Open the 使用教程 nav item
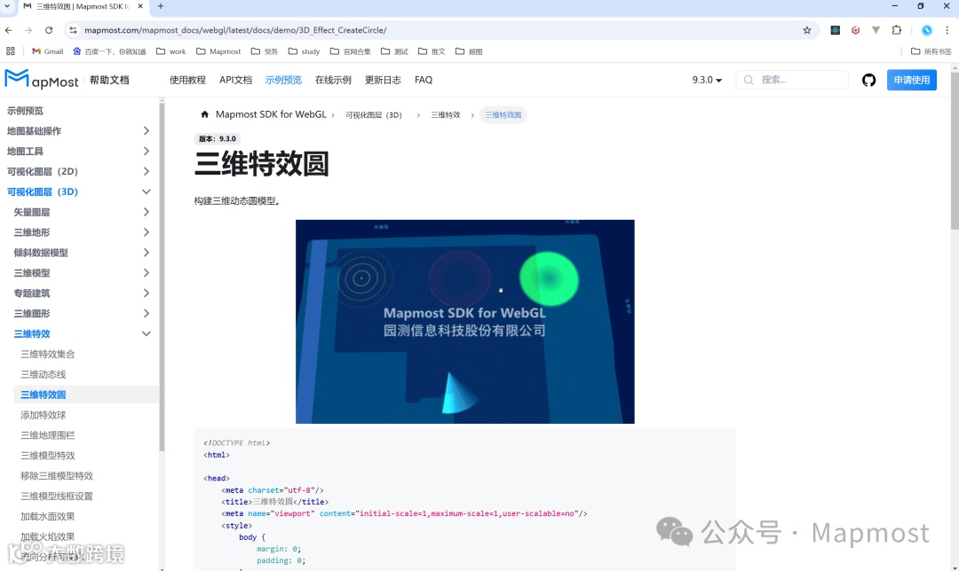Viewport: 959px width, 571px height. [x=187, y=80]
